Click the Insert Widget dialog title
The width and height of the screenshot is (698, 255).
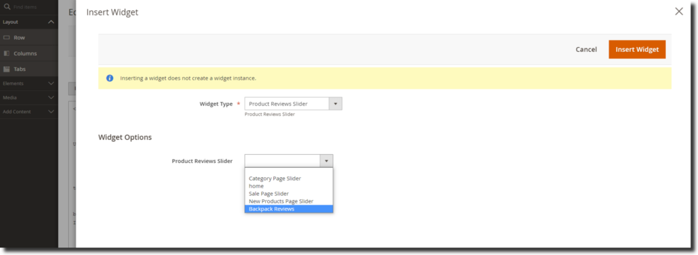[x=112, y=12]
